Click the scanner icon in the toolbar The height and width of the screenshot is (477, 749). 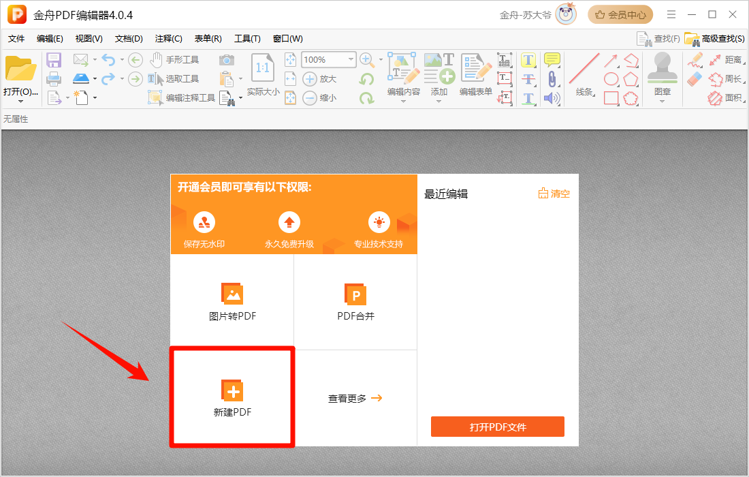coord(81,78)
